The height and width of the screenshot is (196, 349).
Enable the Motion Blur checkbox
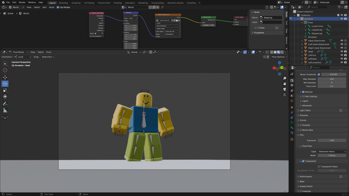[301, 130]
